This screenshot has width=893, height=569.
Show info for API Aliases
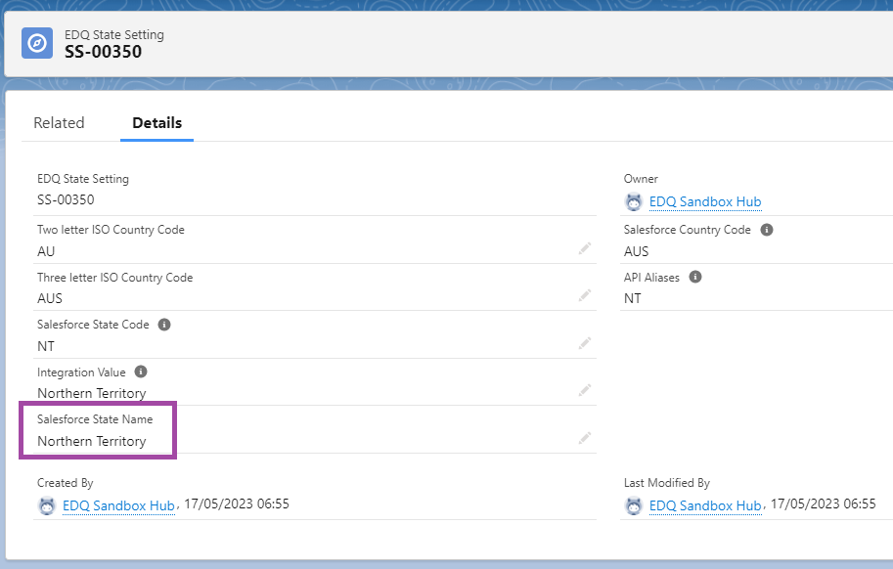point(694,277)
